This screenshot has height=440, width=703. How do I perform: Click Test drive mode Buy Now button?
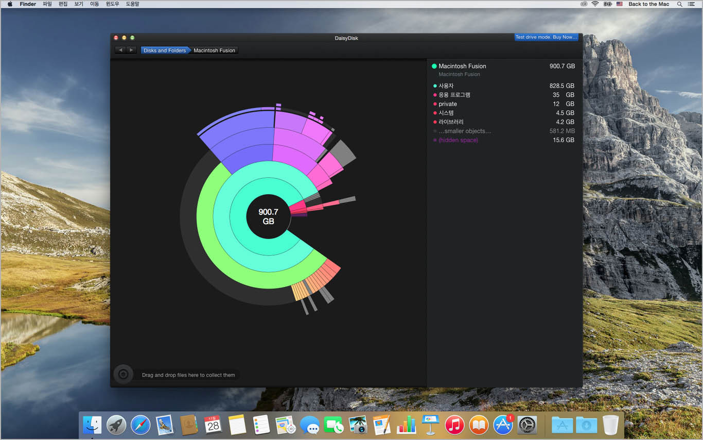click(x=546, y=37)
